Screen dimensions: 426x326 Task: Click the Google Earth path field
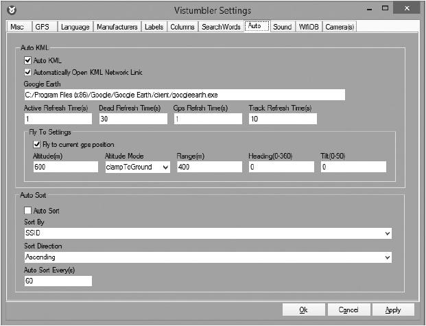183,95
